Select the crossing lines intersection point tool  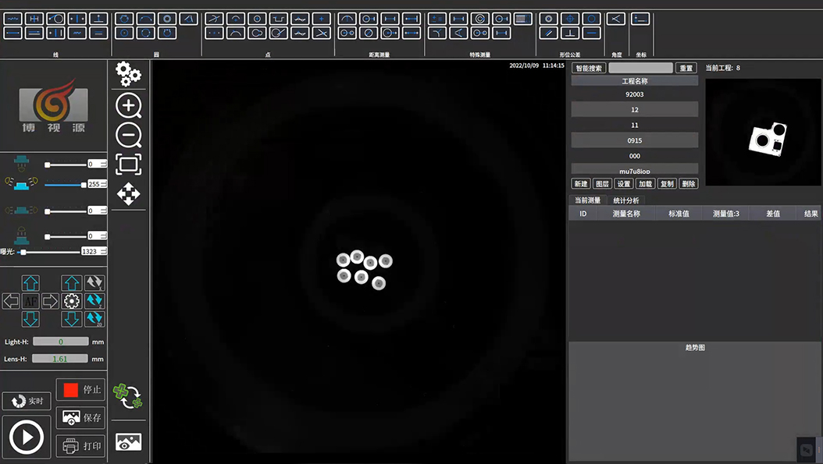tap(214, 19)
